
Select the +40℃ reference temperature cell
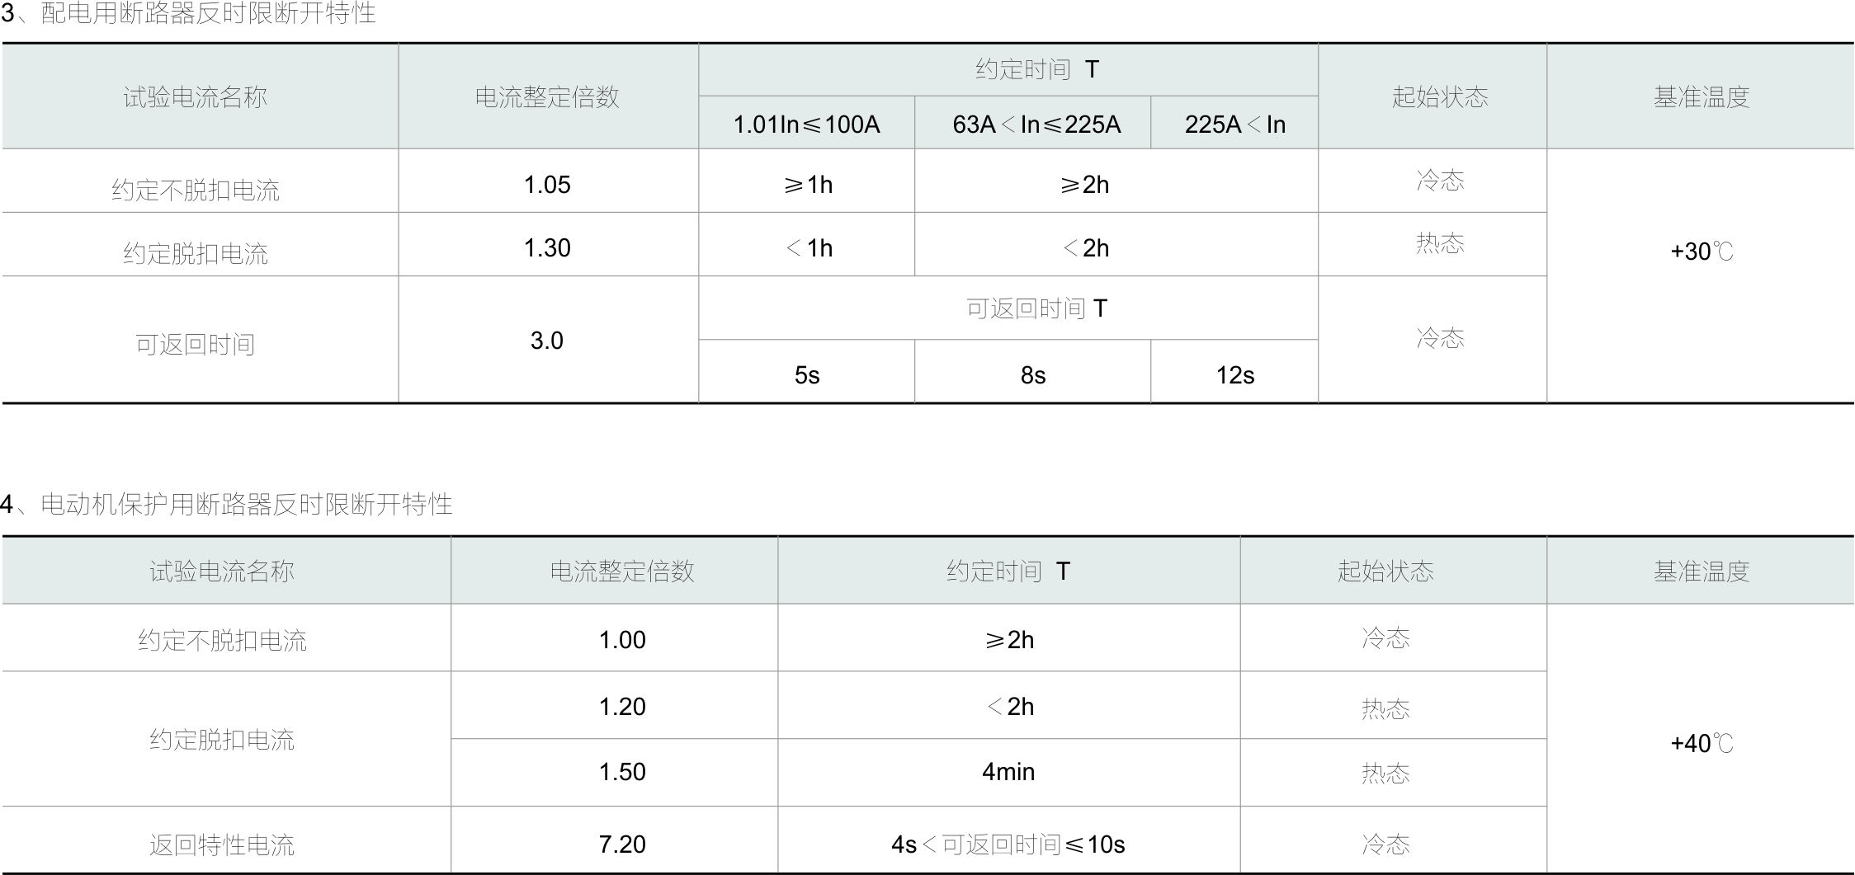point(1701,743)
